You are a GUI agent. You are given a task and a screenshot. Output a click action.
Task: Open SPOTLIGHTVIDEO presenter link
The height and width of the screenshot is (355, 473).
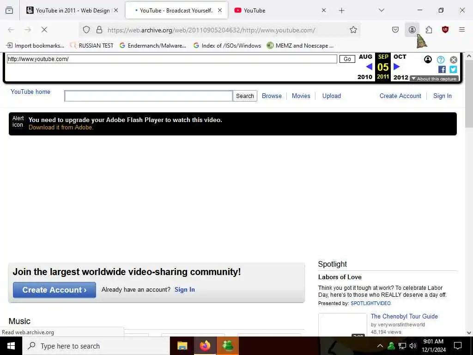(370, 303)
